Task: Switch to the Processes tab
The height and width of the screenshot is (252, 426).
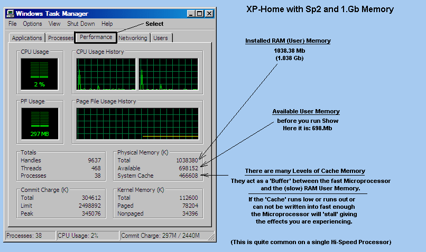Action: click(60, 38)
